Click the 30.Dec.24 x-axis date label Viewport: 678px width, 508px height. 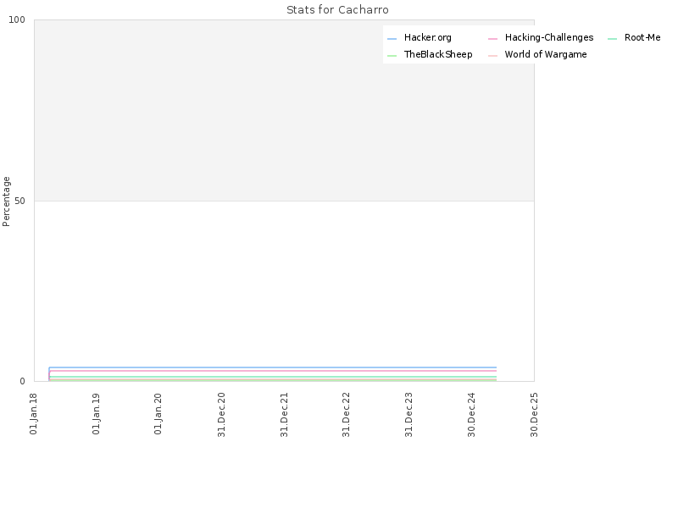coord(471,415)
